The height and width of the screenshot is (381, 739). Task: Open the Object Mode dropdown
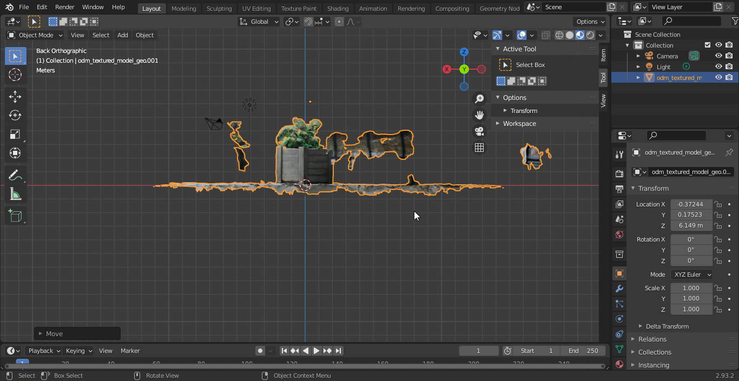pyautogui.click(x=35, y=35)
